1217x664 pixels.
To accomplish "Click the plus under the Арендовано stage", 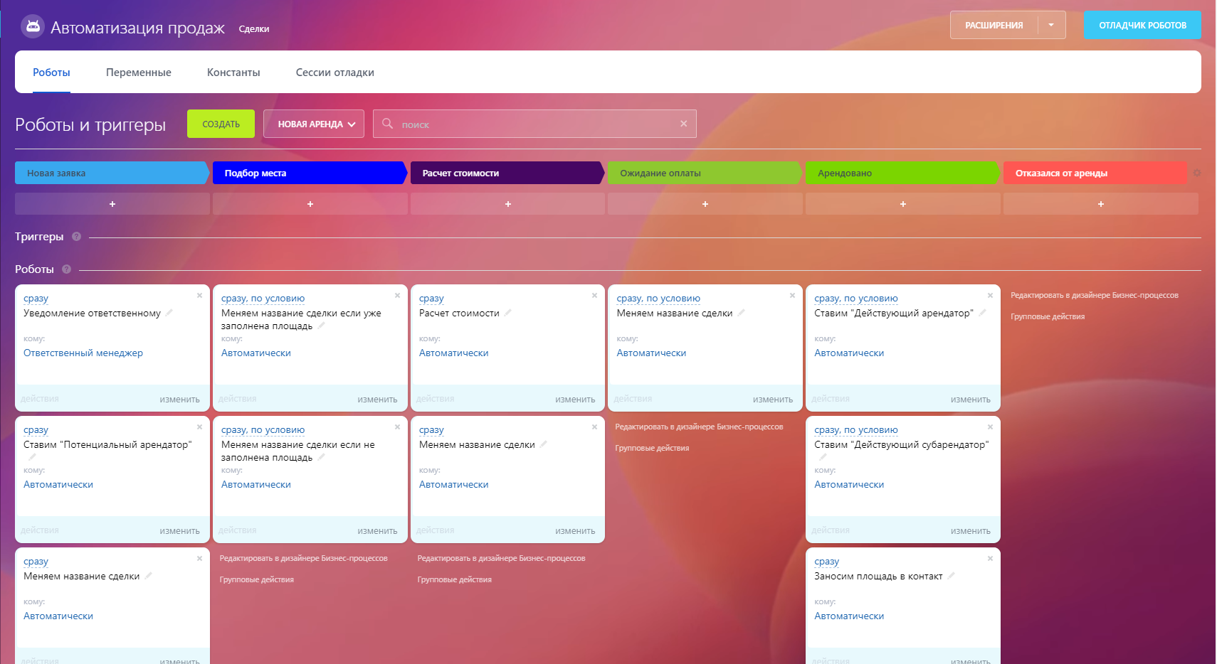I will pos(903,204).
